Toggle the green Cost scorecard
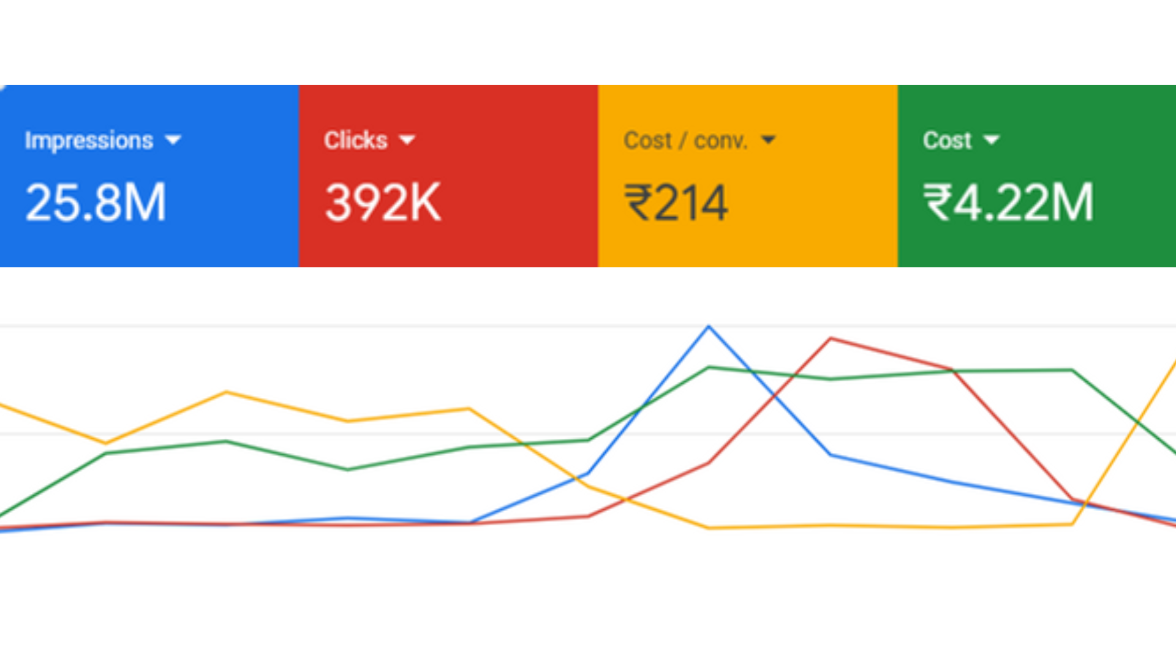Screen dimensions: 1176x661 click(1037, 176)
